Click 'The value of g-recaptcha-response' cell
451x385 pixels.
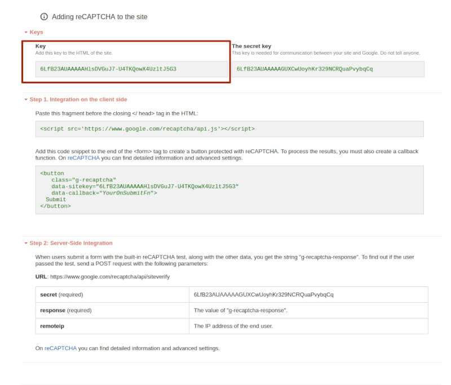click(x=308, y=310)
